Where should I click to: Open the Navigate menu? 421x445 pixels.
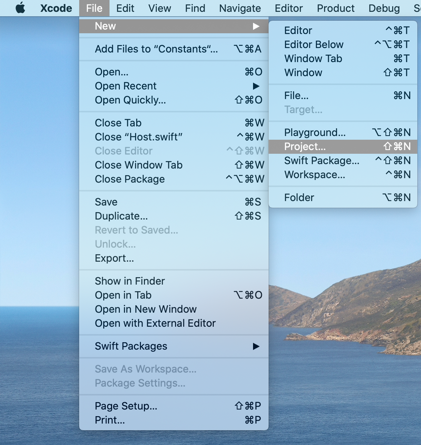coord(240,8)
